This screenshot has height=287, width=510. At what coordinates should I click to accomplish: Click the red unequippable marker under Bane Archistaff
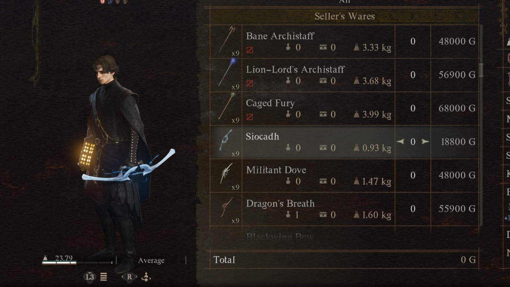click(x=250, y=50)
